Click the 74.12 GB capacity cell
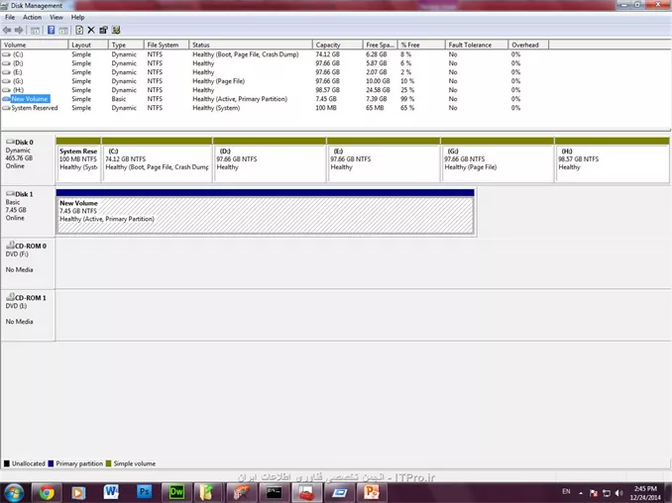 click(328, 54)
